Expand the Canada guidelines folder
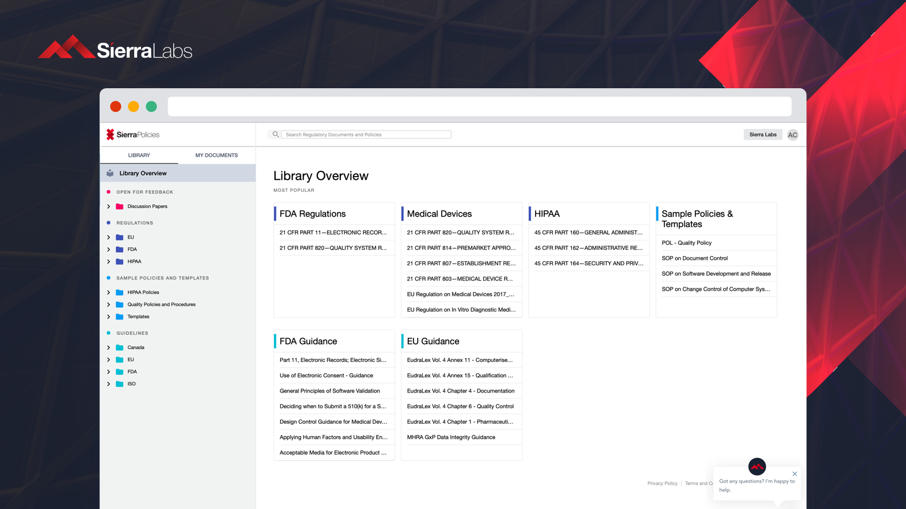 [109, 348]
